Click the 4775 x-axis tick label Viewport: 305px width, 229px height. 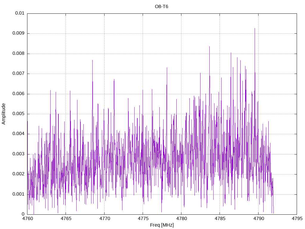point(143,219)
